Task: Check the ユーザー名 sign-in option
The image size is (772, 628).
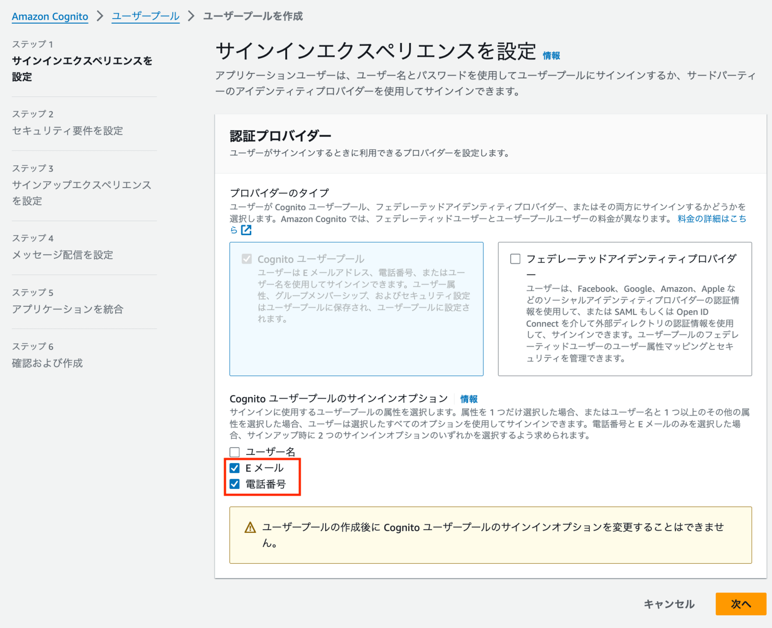Action: (235, 452)
